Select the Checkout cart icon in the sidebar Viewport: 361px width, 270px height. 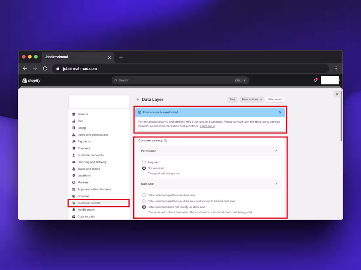pos(74,148)
